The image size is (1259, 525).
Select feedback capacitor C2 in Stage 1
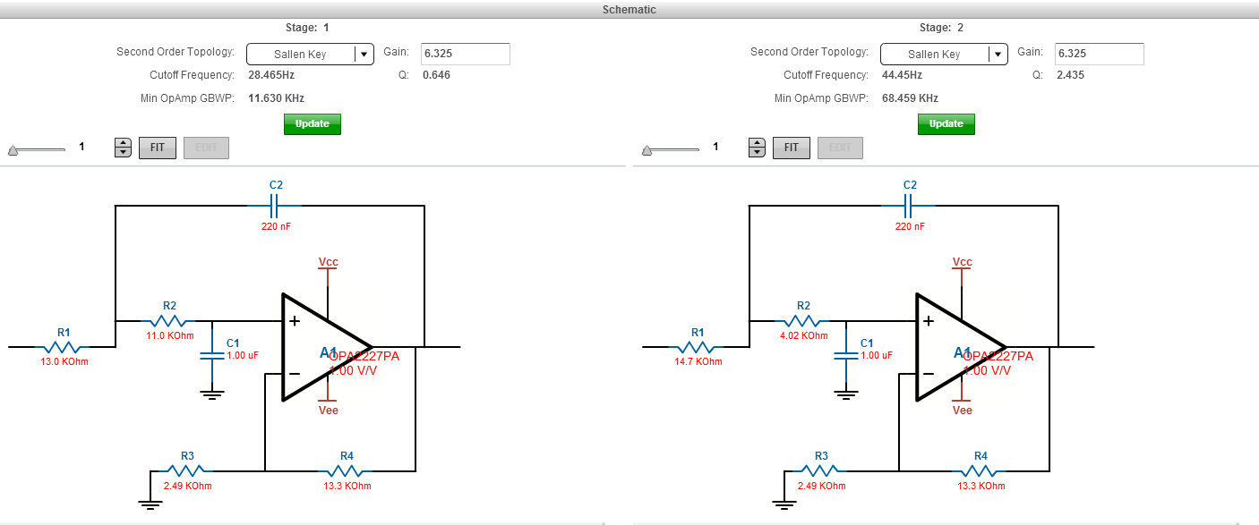tap(274, 207)
